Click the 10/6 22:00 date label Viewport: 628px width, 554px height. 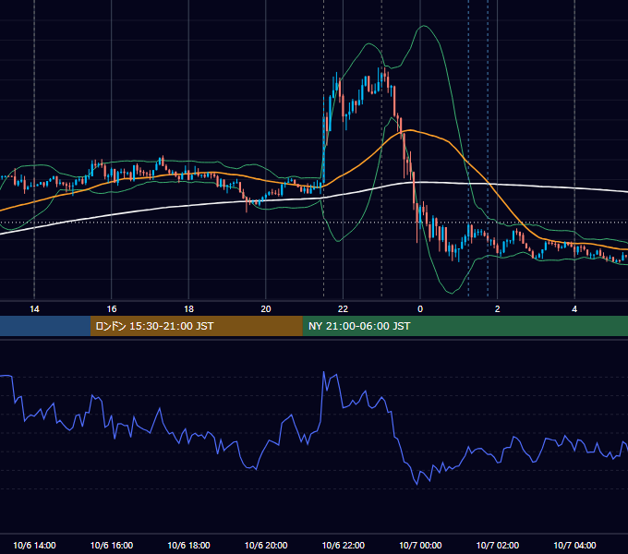tap(344, 545)
